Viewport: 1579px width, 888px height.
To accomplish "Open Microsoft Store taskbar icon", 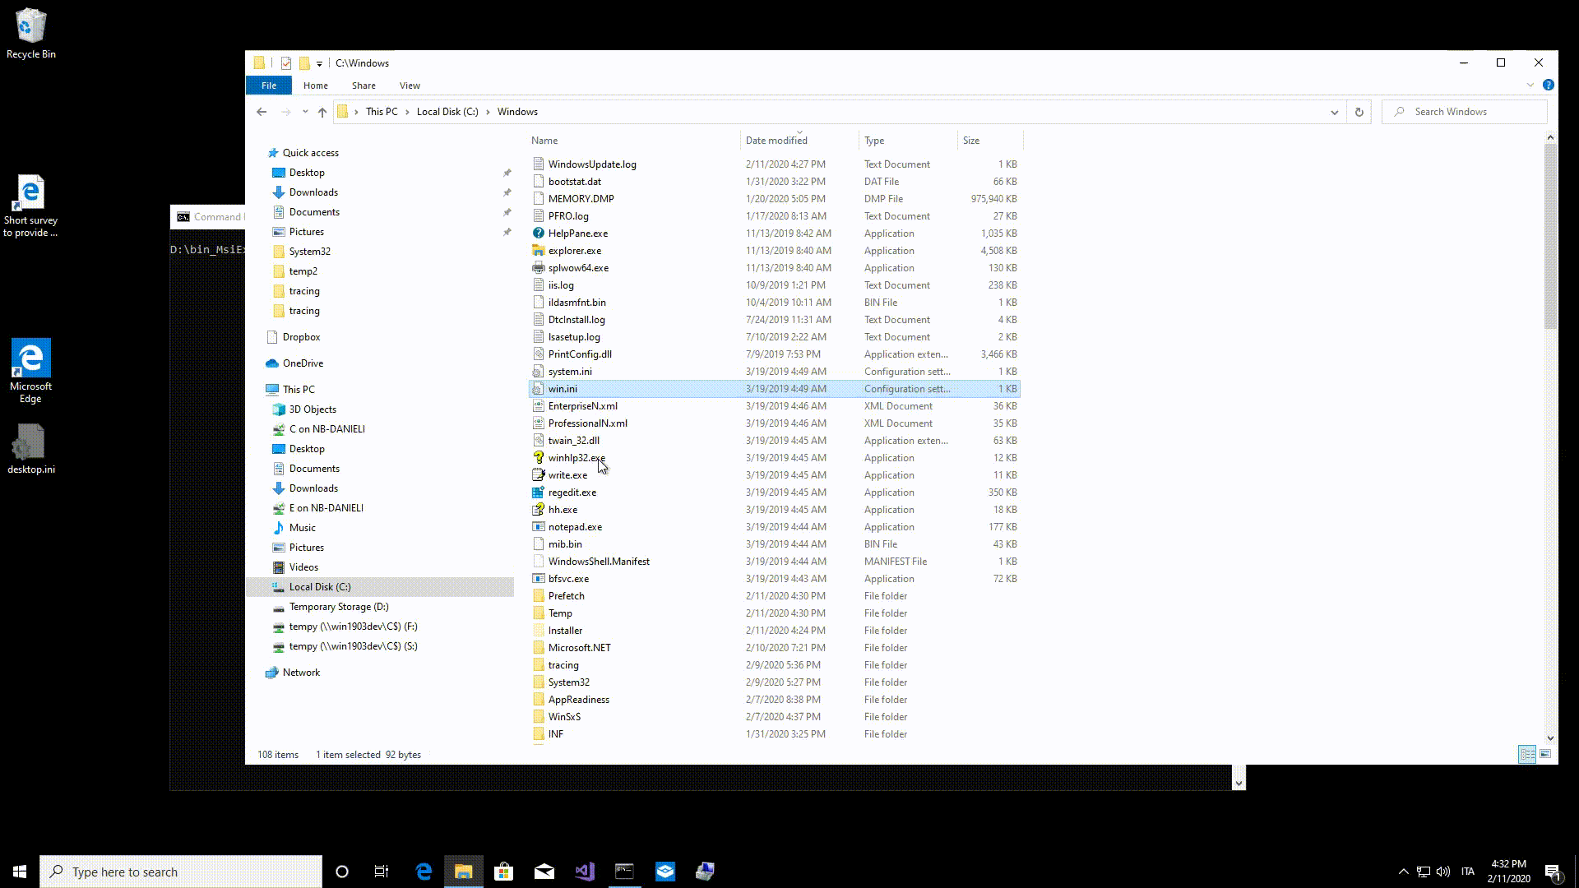I will coord(503,872).
